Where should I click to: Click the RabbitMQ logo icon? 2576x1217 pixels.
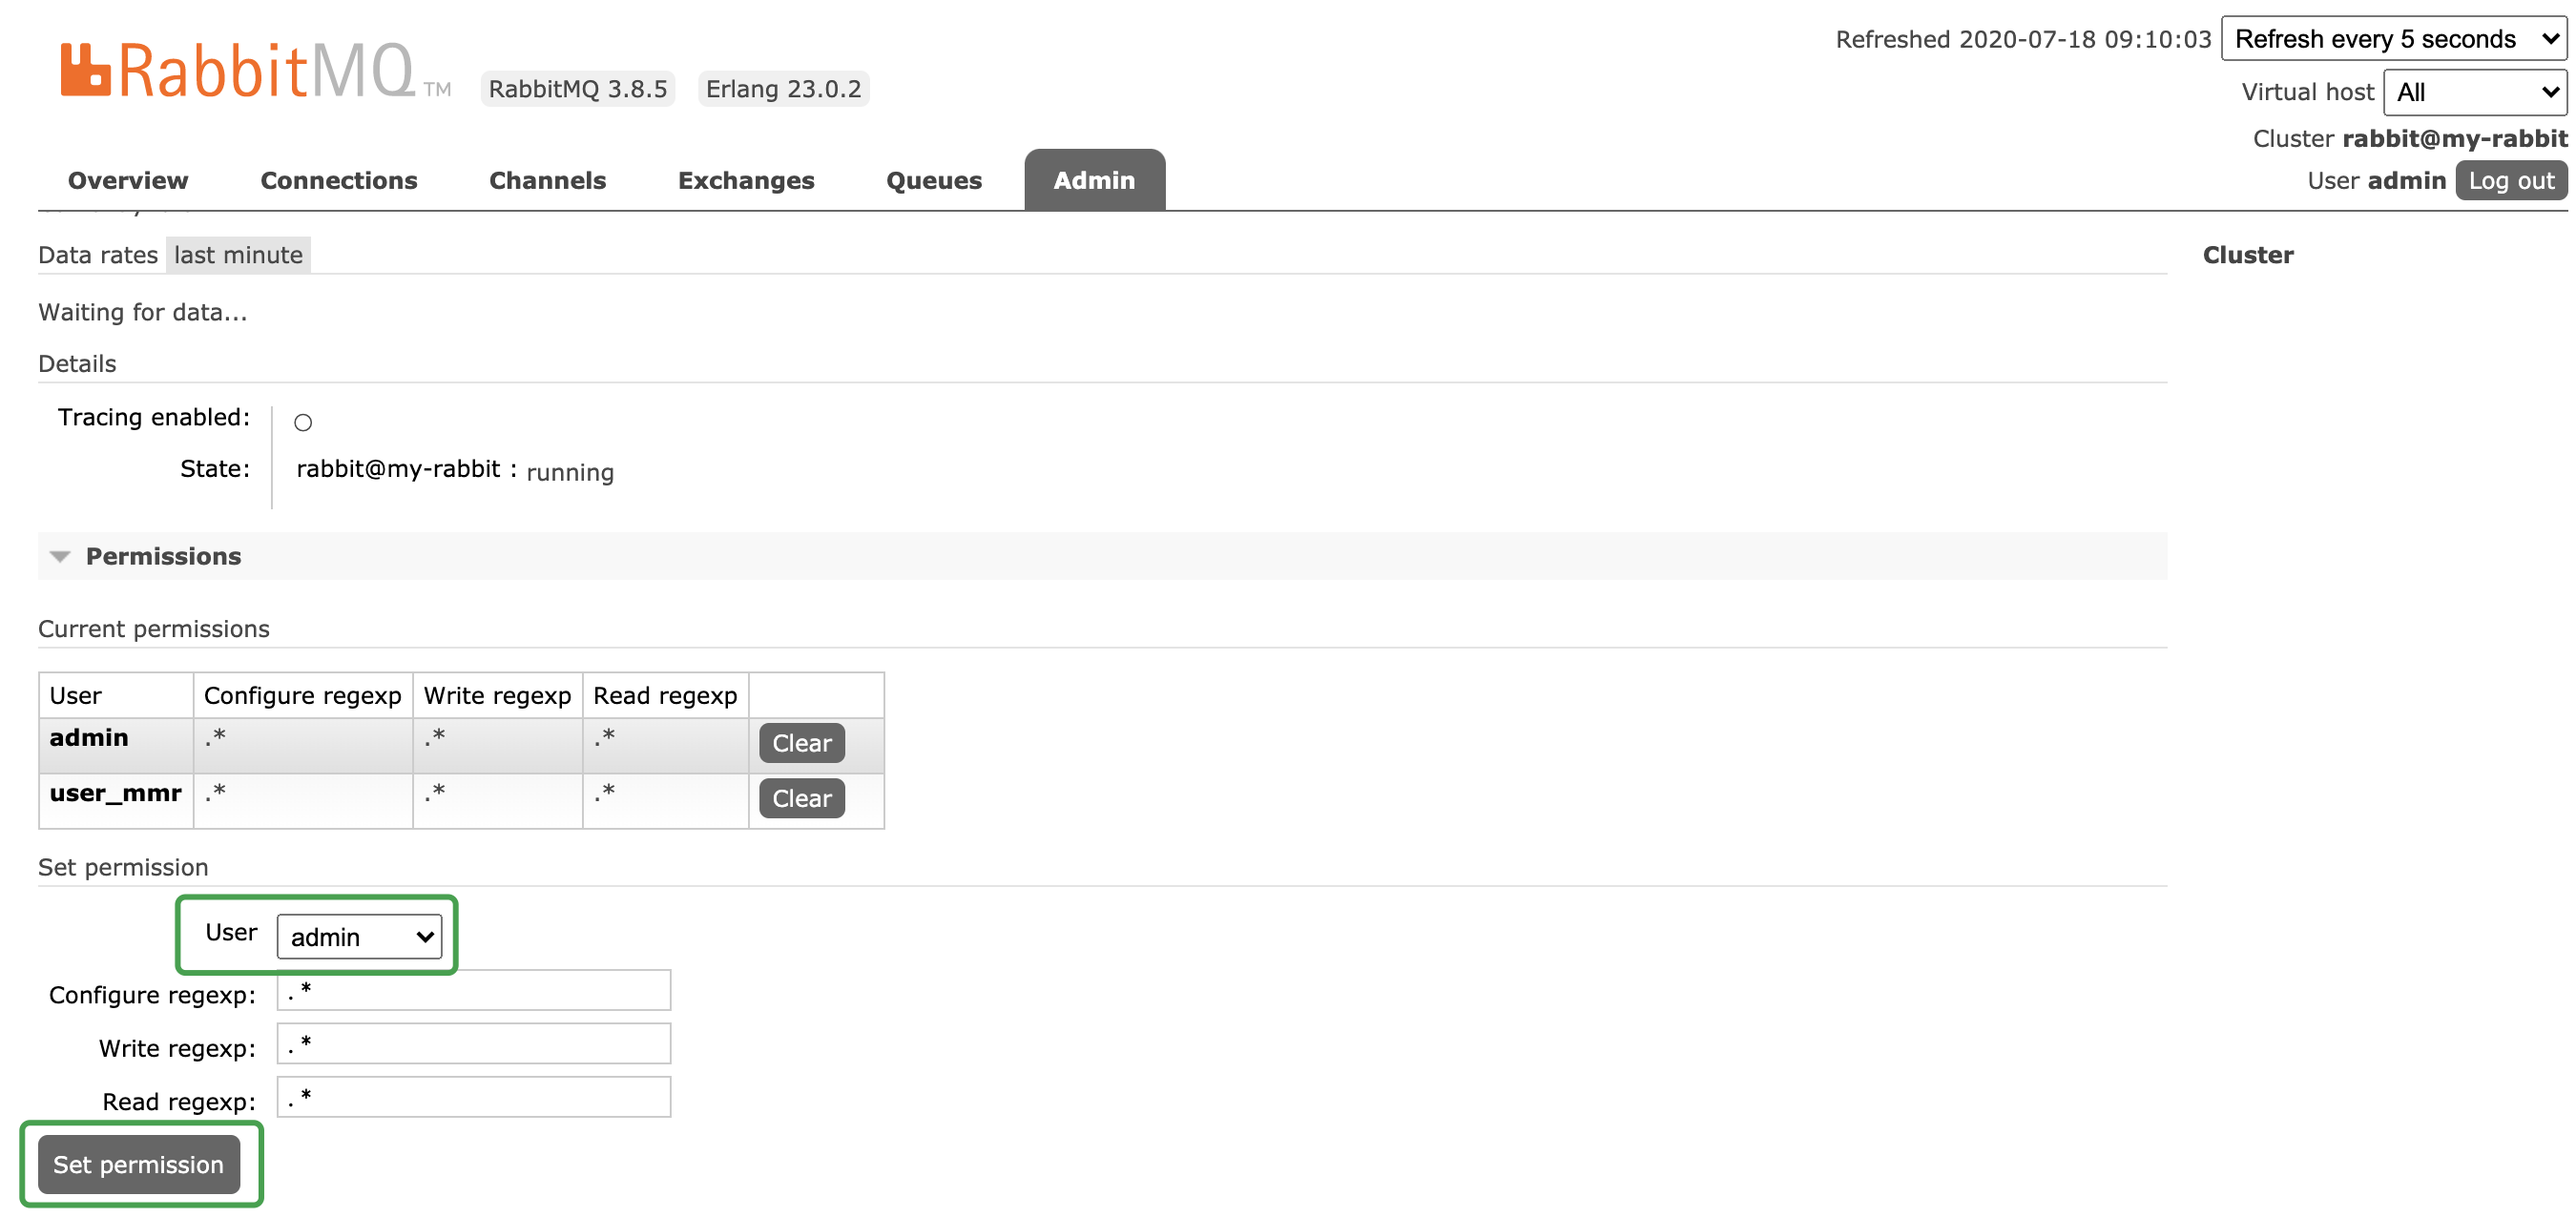85,69
